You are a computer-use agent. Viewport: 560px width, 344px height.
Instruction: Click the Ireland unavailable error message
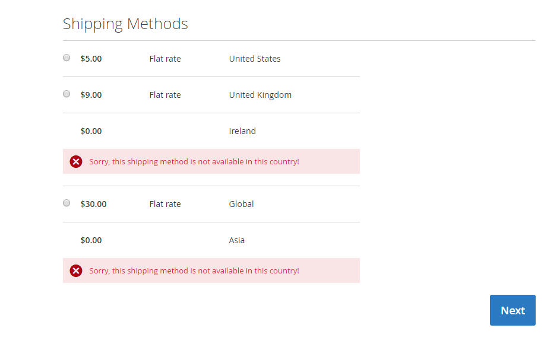194,161
